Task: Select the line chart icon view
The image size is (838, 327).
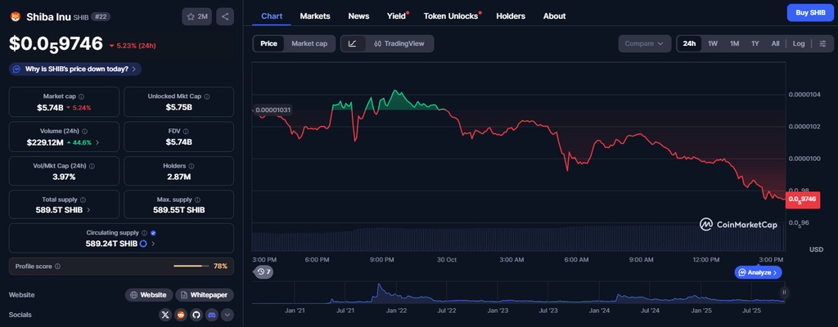Action: click(x=353, y=43)
